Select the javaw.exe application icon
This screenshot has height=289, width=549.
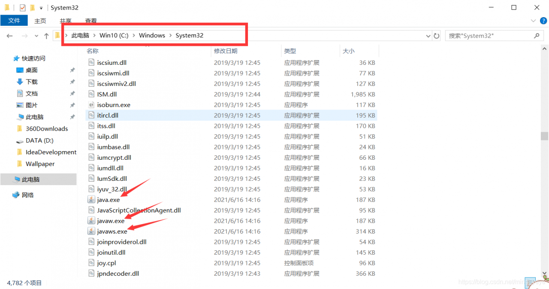point(91,221)
